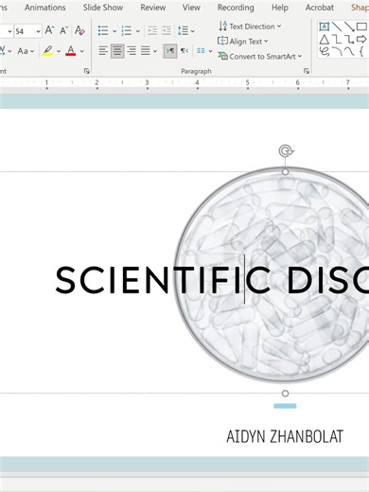Select the Left Brace shape
The image size is (369, 492).
click(361, 51)
